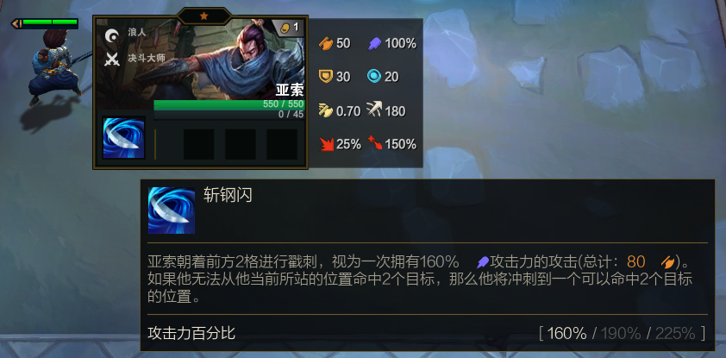Click the blue magic resist icon beside 20

374,77
